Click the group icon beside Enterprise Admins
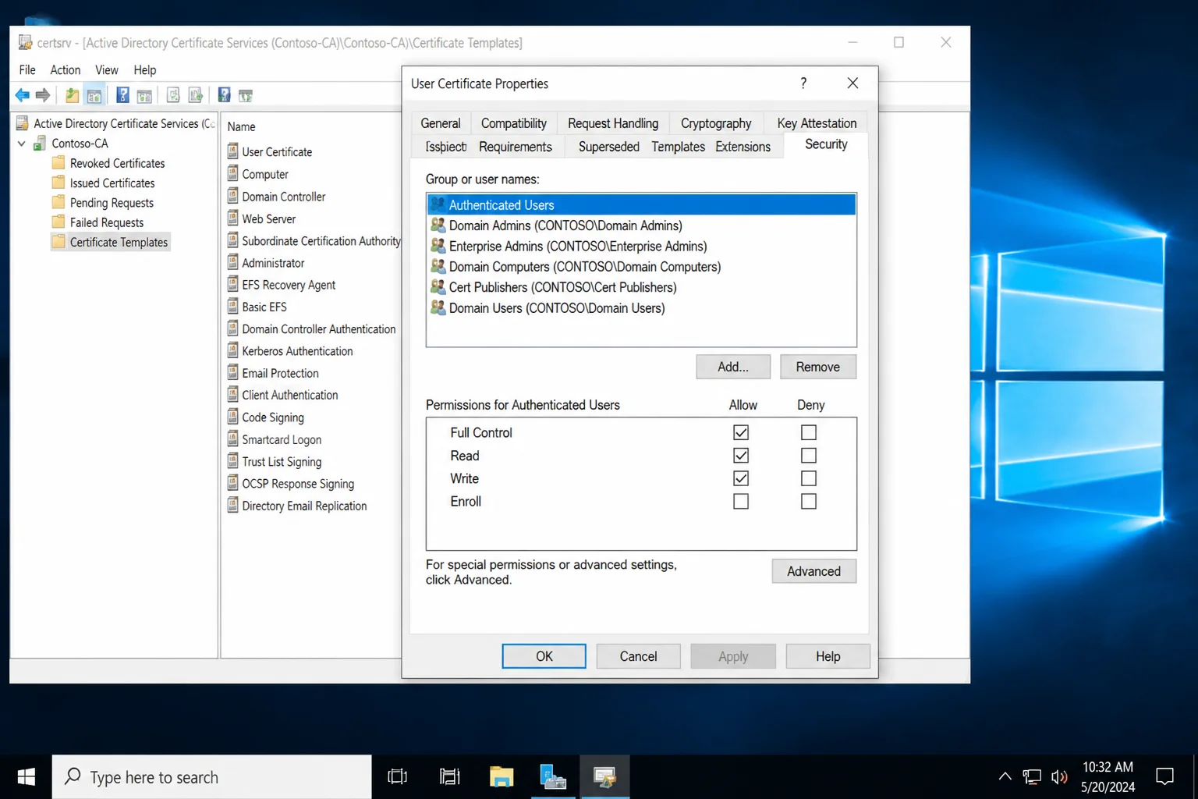This screenshot has height=799, width=1198. click(438, 246)
